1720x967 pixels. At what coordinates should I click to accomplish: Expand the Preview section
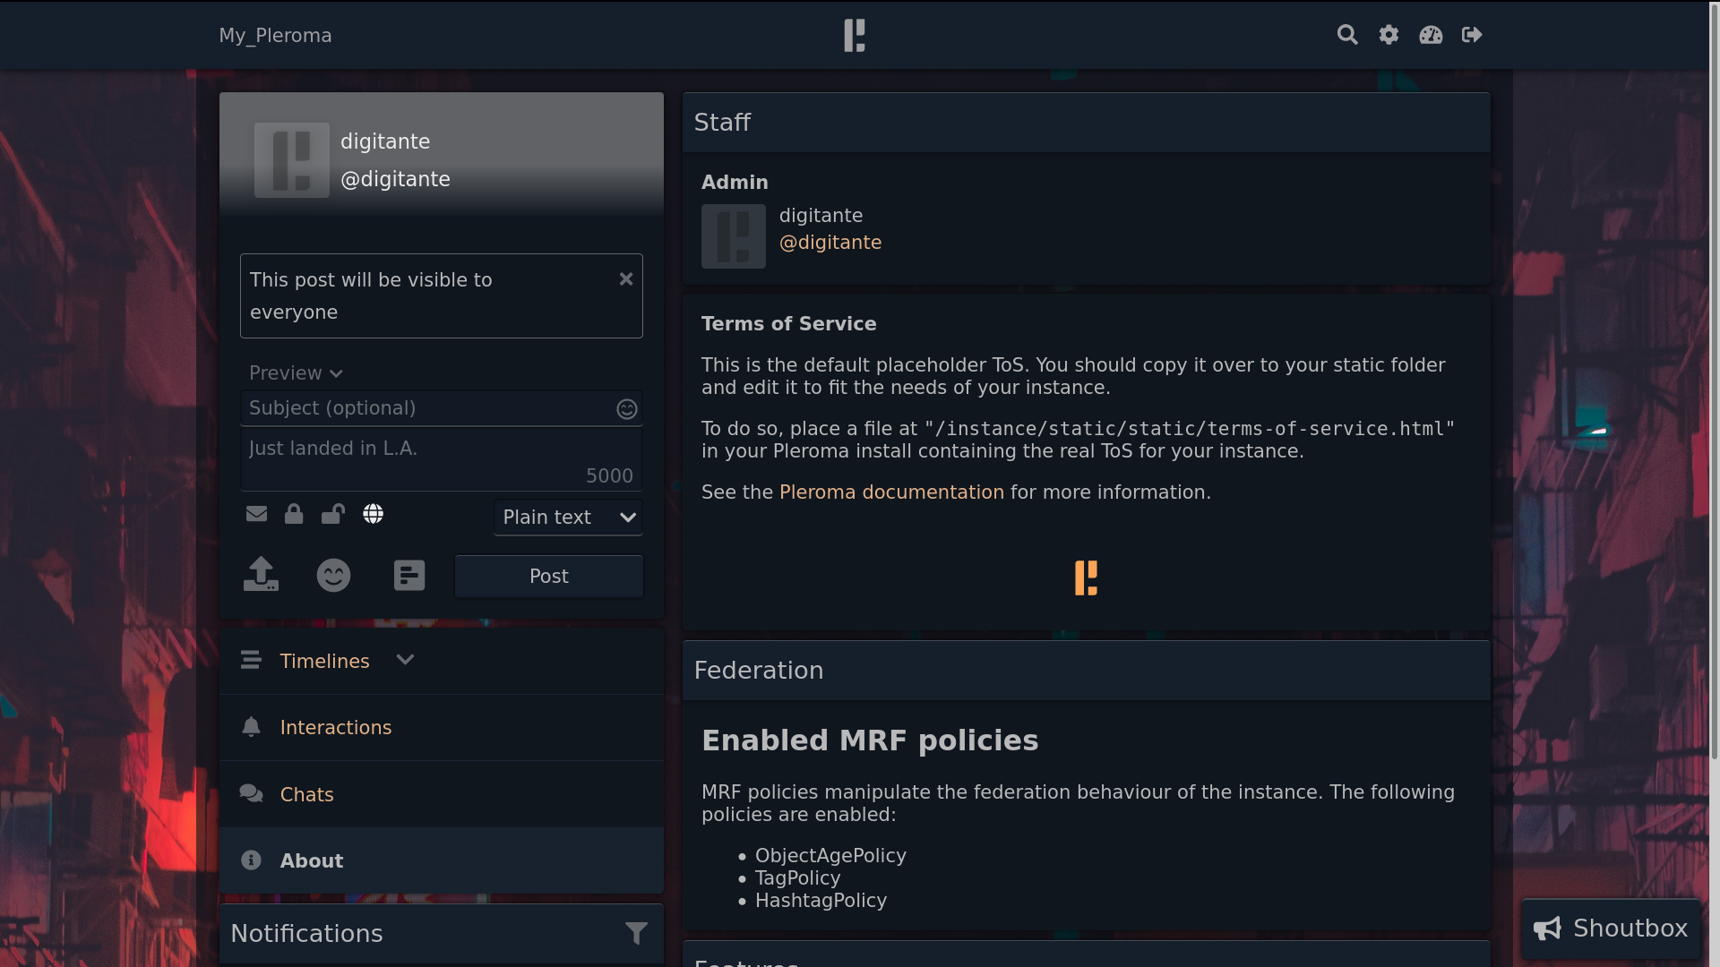point(296,373)
